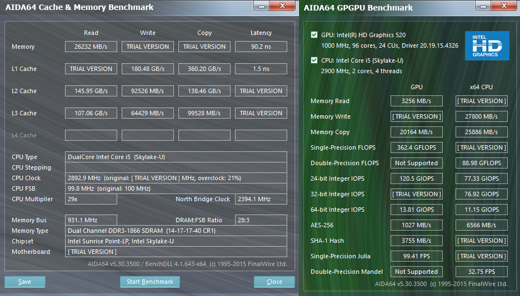This screenshot has width=520, height=296.
Task: Click the CPU Memory Write 27800 MB/s value
Action: [482, 117]
